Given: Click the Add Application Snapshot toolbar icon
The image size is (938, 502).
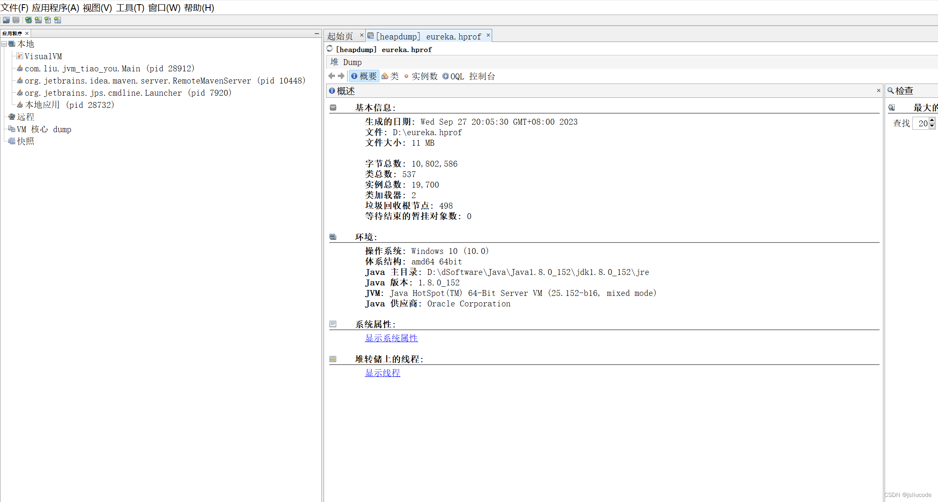Looking at the screenshot, I should point(58,20).
